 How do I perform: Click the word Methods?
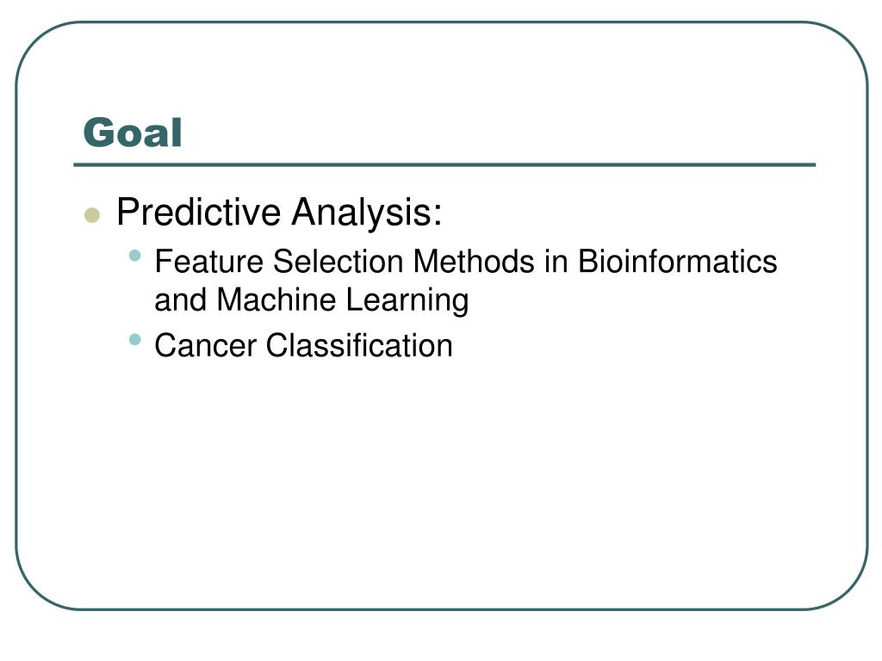(474, 262)
